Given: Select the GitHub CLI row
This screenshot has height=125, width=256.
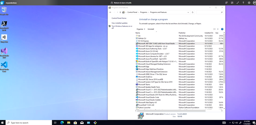Looking at the screenshot, I should click(x=179, y=38).
